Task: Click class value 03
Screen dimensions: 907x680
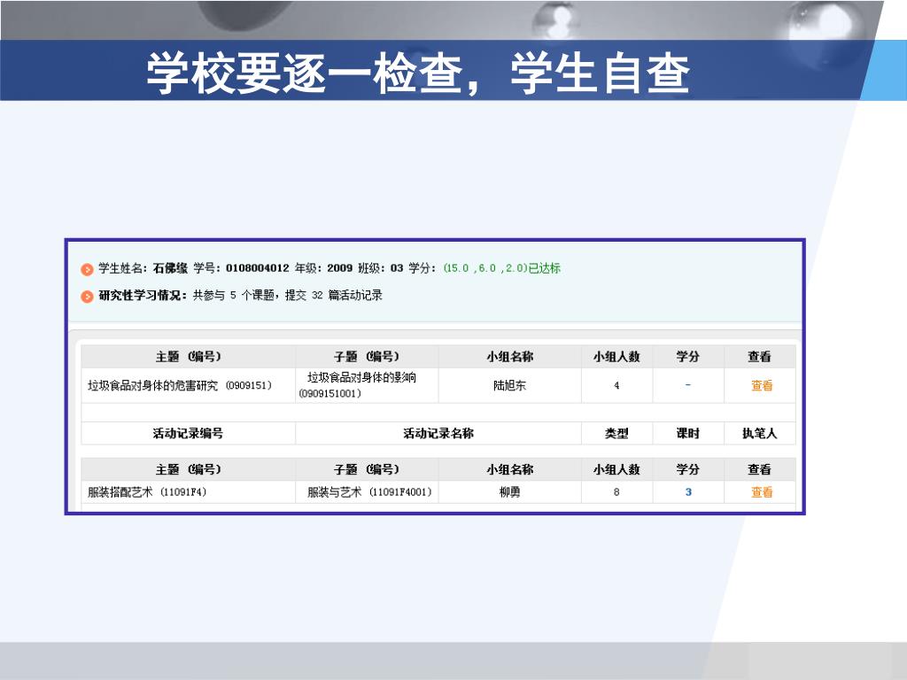Action: pos(396,268)
